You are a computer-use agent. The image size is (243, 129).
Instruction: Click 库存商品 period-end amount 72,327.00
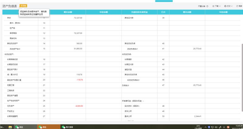coord(78,33)
